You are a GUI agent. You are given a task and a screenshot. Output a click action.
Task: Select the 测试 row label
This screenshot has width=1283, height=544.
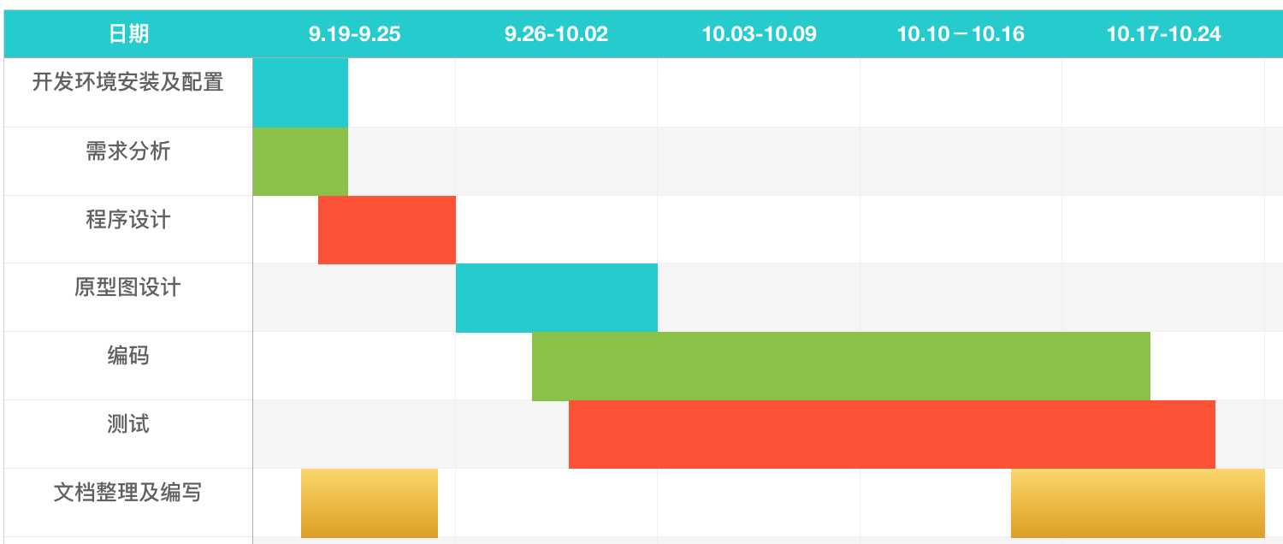(x=128, y=424)
